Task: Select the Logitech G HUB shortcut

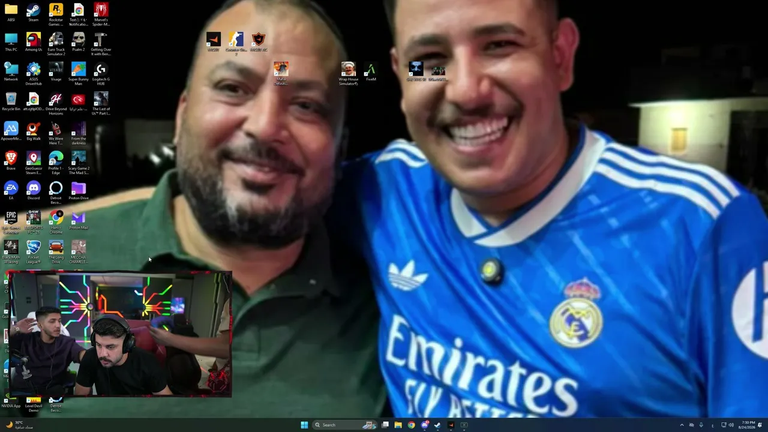Action: [101, 73]
